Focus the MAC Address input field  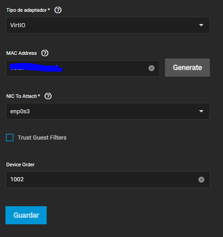83,68
